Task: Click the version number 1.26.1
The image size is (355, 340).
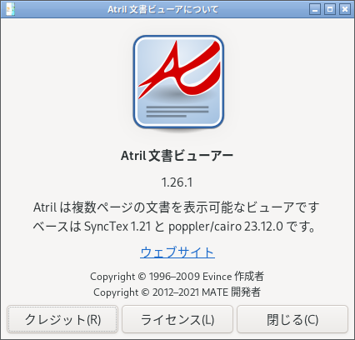Action: click(x=177, y=182)
